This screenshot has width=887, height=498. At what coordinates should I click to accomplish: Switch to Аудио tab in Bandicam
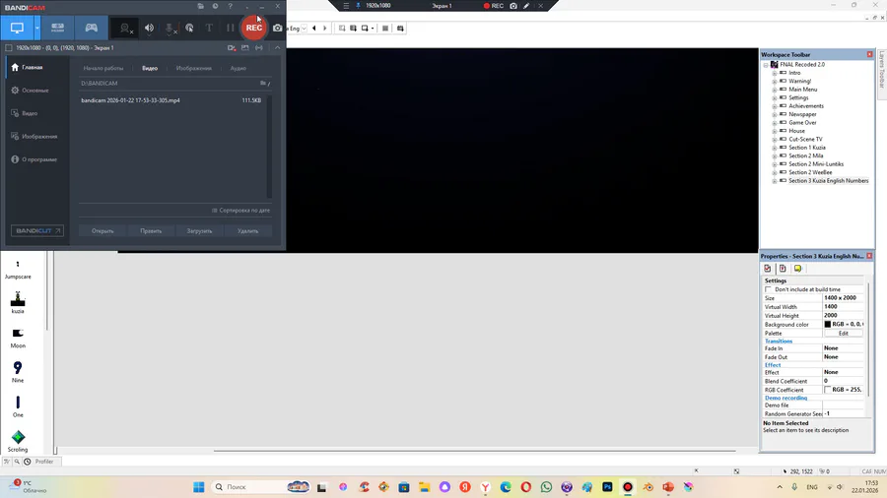pyautogui.click(x=239, y=68)
